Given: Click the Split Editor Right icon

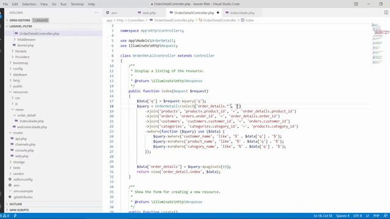Looking at the screenshot, I should pos(386,12).
